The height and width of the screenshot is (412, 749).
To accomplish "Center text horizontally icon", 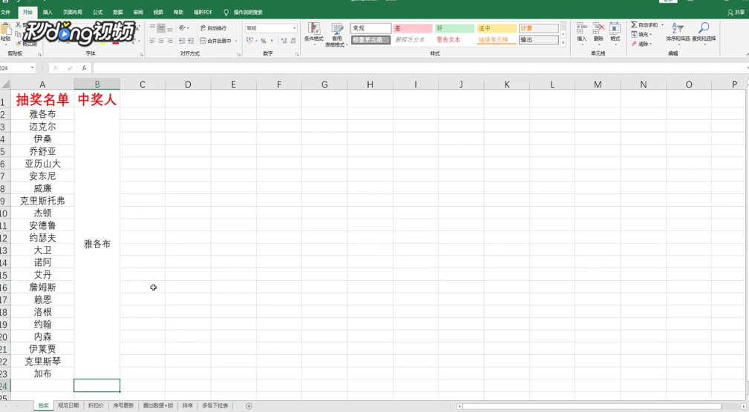I will [161, 41].
